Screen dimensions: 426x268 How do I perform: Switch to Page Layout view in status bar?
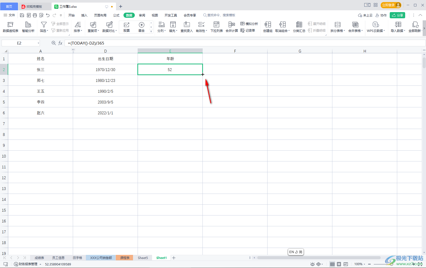click(x=339, y=264)
